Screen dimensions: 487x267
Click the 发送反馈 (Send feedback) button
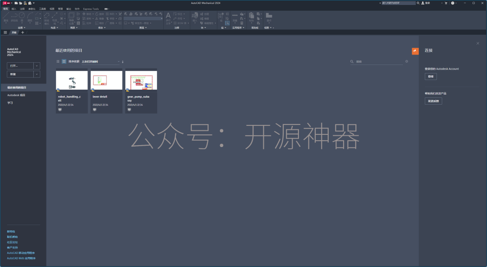[x=433, y=101]
